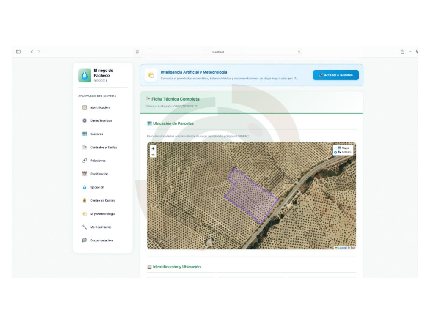Open the Centro de Costes section
Viewport: 423px width, 317px height.
click(103, 200)
